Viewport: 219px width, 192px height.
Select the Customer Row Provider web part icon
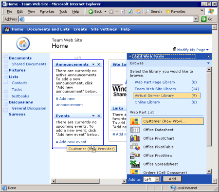pos(135,121)
